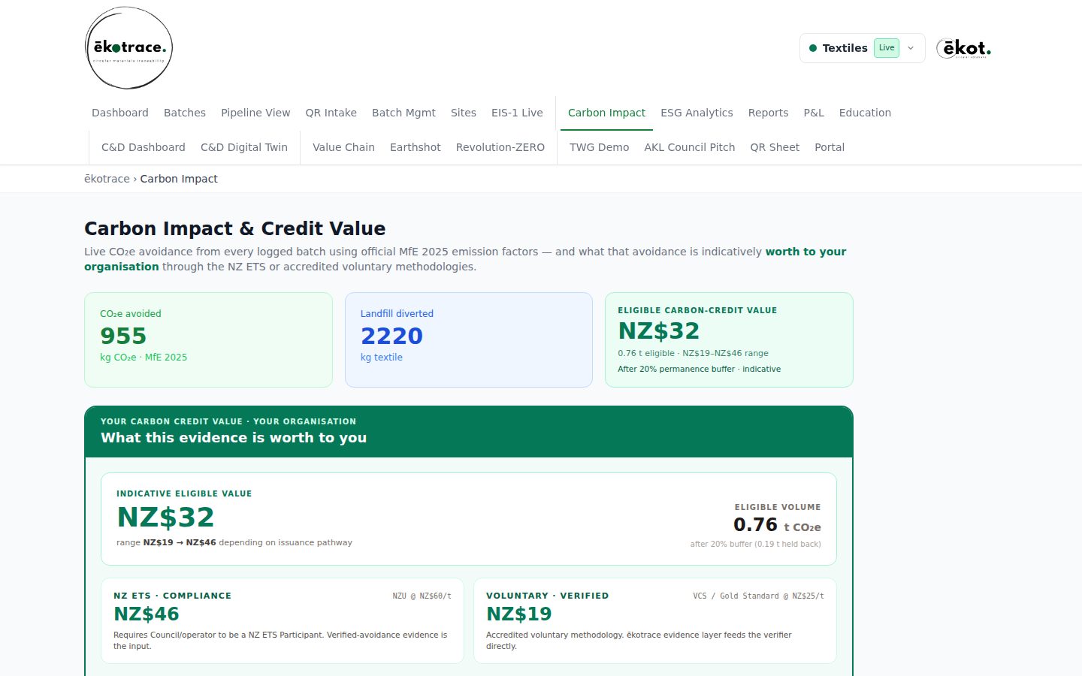The height and width of the screenshot is (676, 1082).
Task: Click the green Live badge
Action: pyautogui.click(x=887, y=48)
